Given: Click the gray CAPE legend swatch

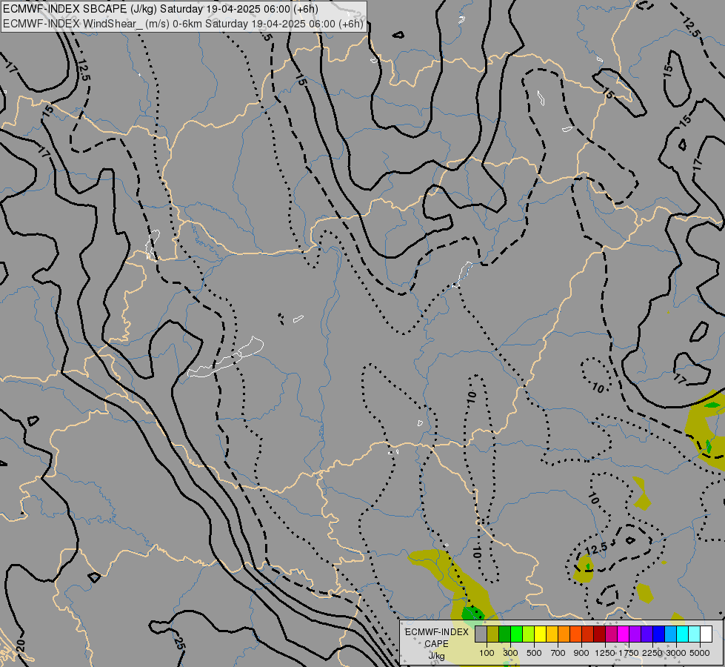Looking at the screenshot, I should point(481,634).
